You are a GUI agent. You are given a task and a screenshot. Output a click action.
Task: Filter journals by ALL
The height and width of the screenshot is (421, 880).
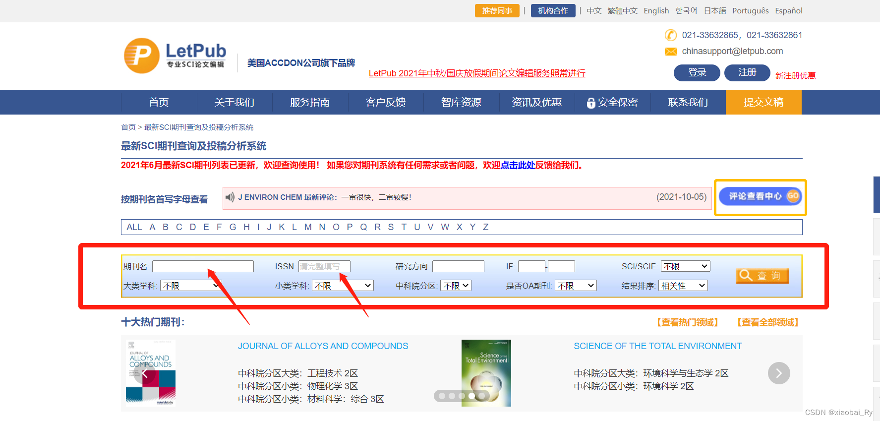pyautogui.click(x=134, y=227)
